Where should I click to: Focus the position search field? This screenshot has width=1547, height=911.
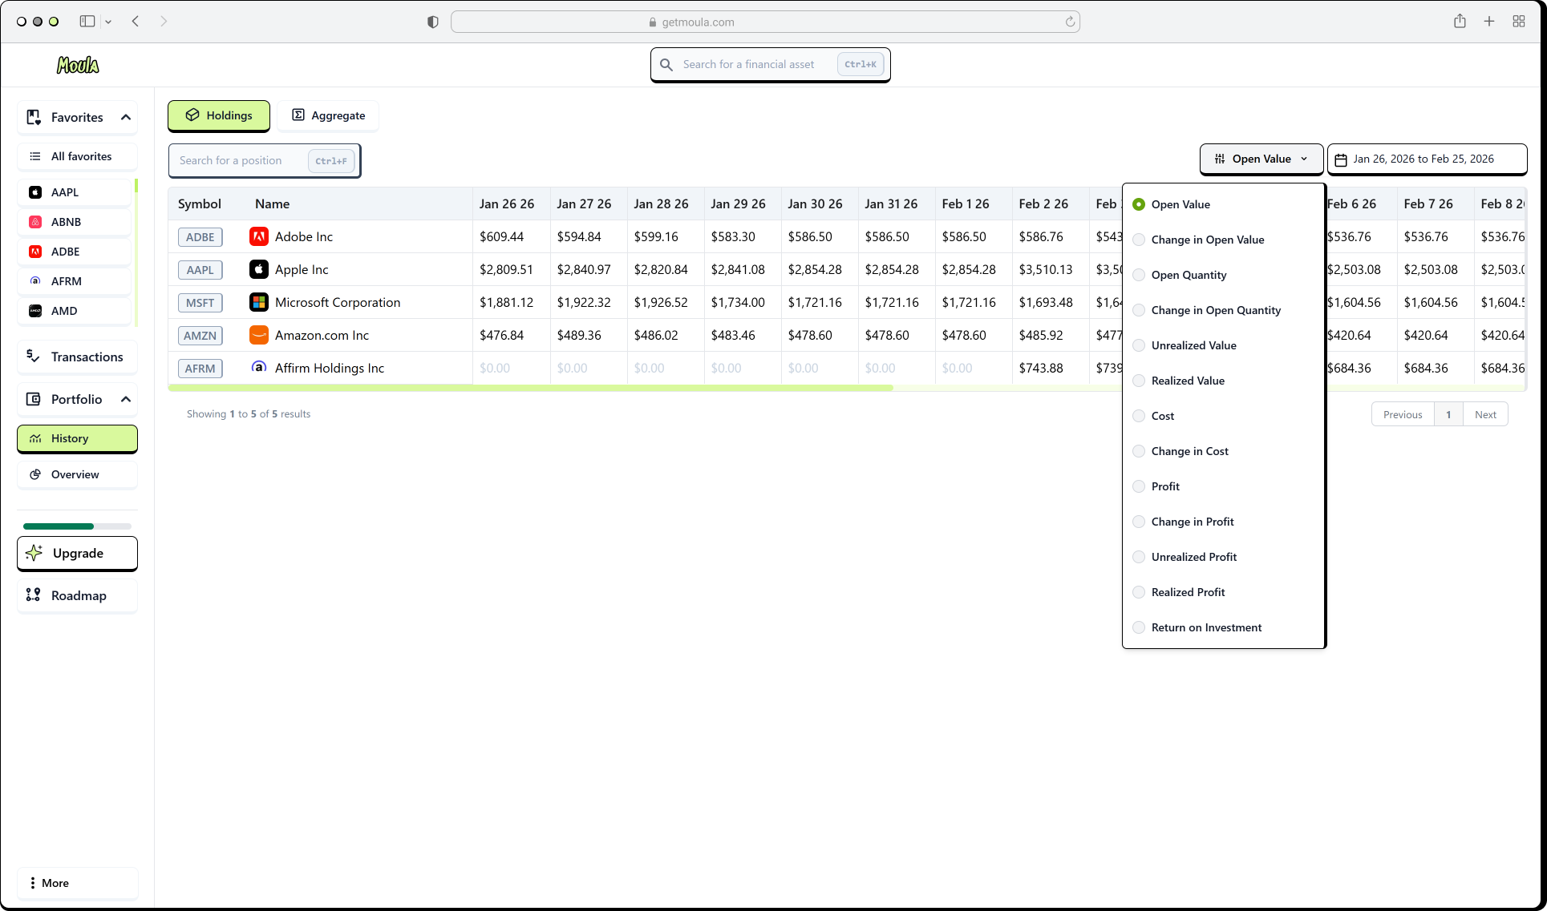[x=264, y=160]
